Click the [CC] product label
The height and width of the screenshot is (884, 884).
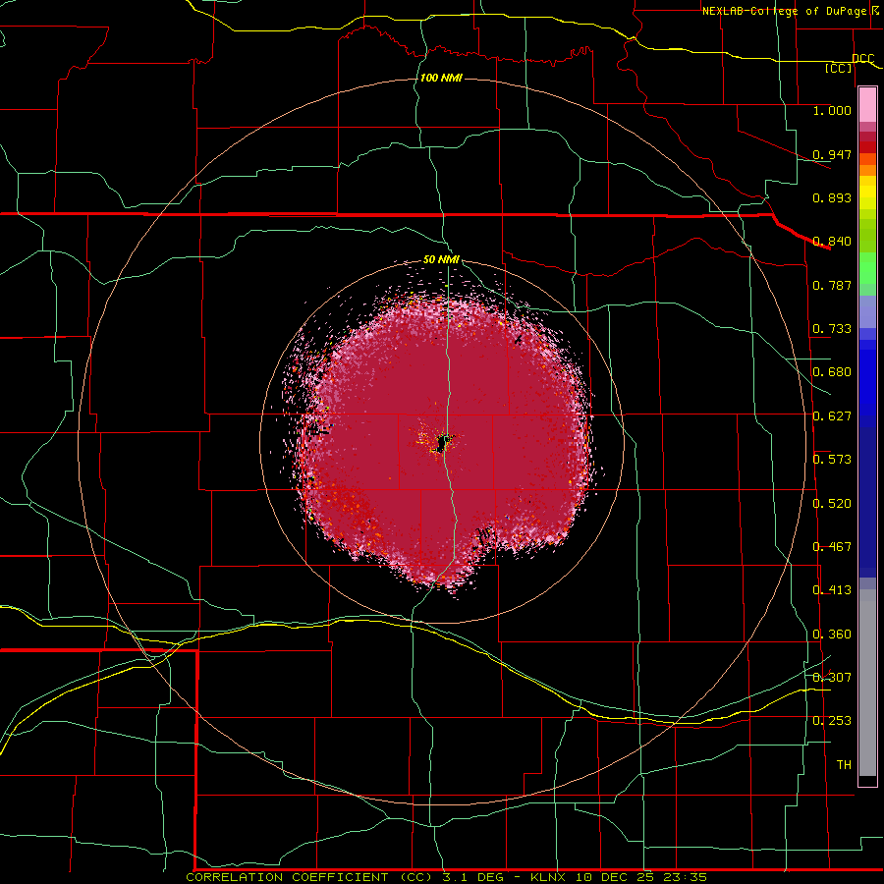tap(839, 68)
